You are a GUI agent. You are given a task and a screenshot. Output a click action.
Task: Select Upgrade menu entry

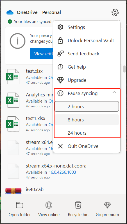pyautogui.click(x=87, y=80)
